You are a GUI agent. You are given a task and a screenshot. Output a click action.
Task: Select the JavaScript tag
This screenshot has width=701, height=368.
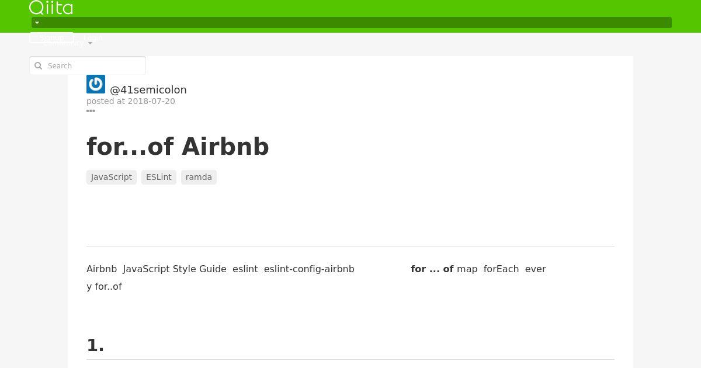(112, 177)
